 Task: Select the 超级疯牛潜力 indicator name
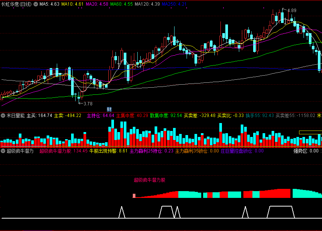pos(20,151)
